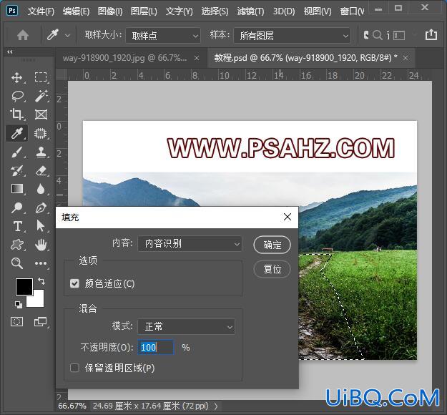
Task: Go to the Home screen
Action: point(23,35)
